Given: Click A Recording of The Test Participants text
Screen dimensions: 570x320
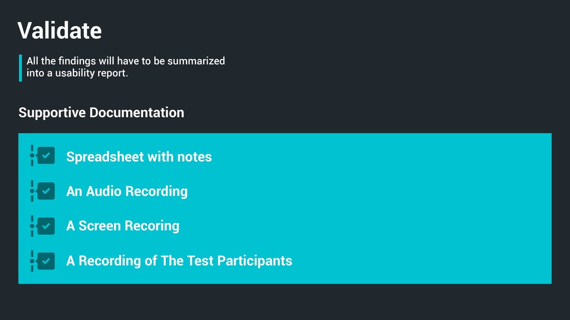Looking at the screenshot, I should click(x=179, y=261).
